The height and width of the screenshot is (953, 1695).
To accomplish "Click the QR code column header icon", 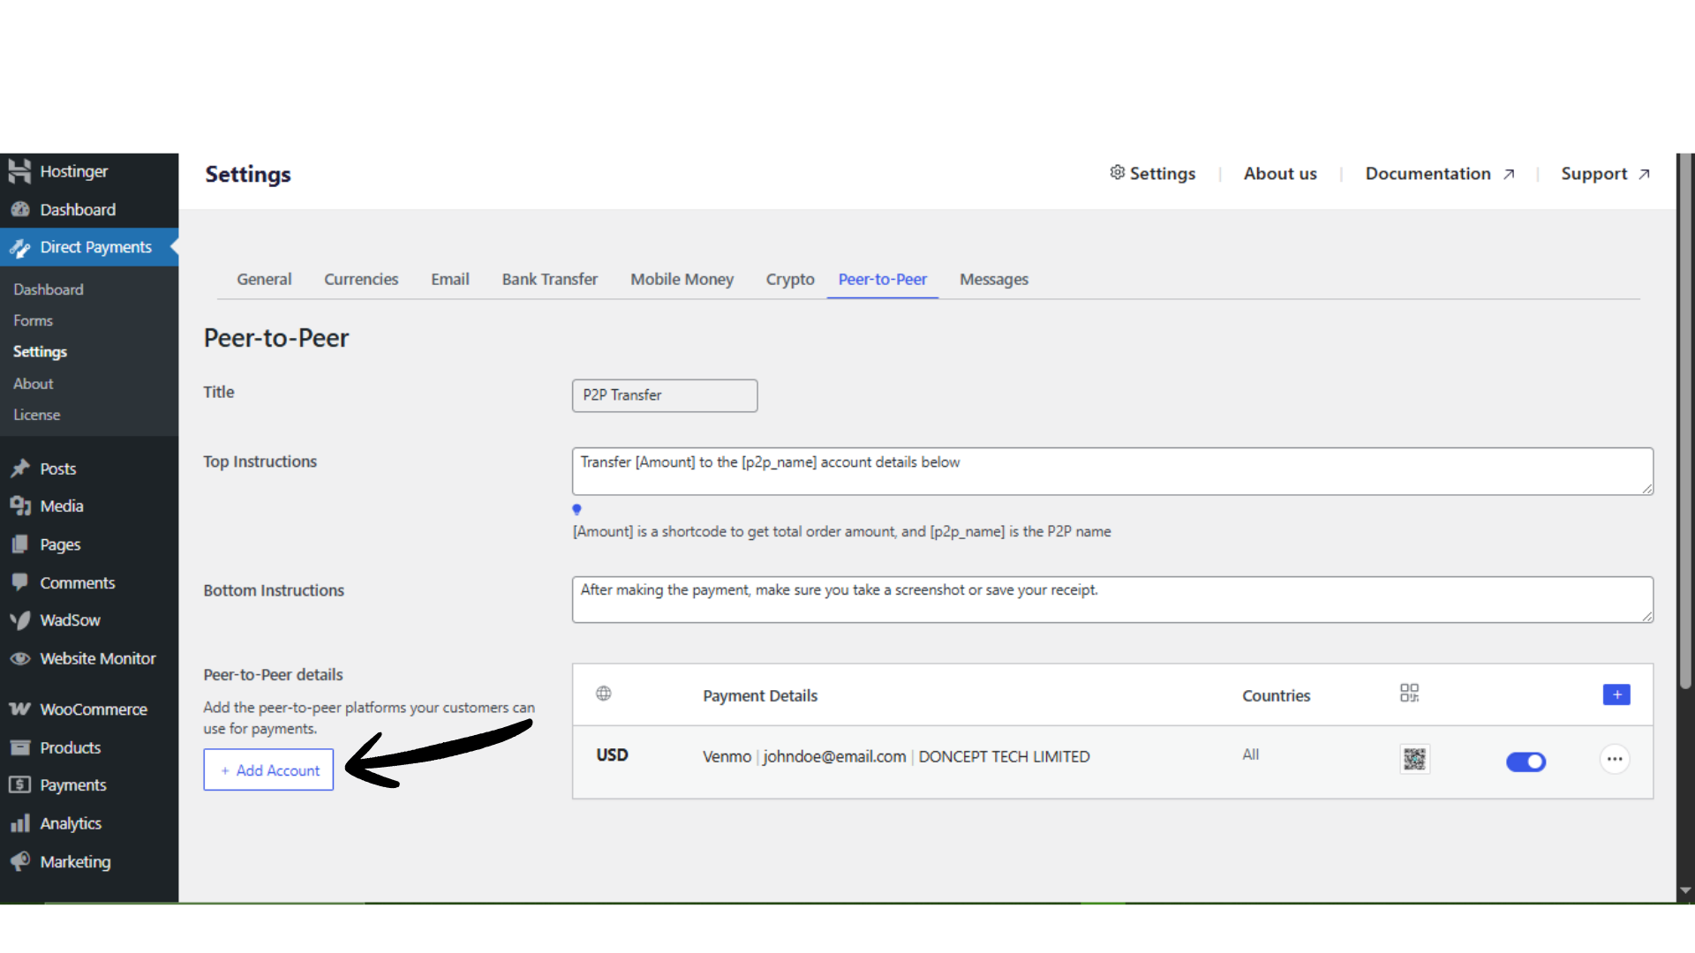I will 1410,694.
